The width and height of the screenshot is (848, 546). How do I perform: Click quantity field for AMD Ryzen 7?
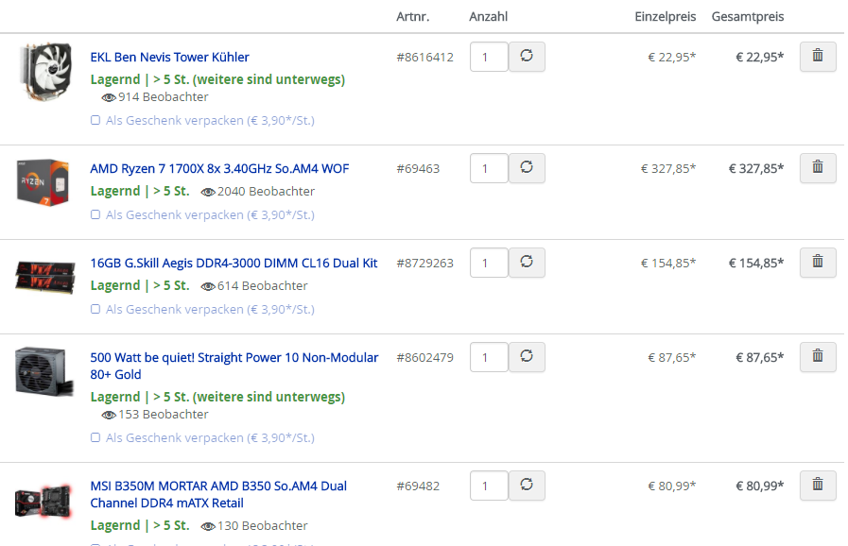coord(489,167)
